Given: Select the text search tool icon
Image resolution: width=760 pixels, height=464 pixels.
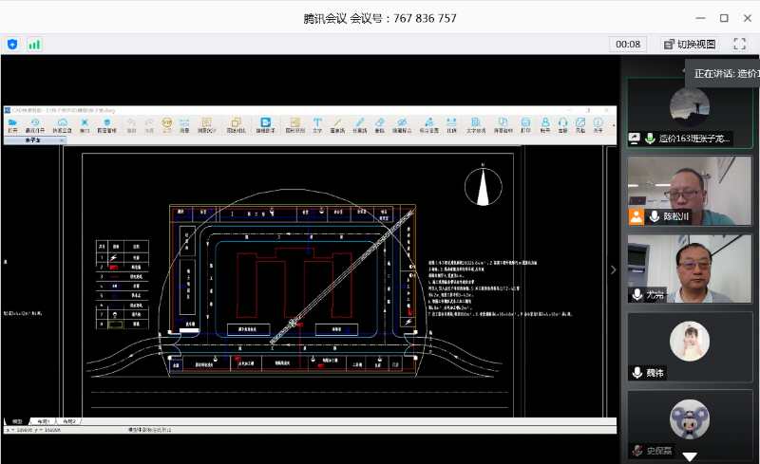Looking at the screenshot, I should pos(476,124).
